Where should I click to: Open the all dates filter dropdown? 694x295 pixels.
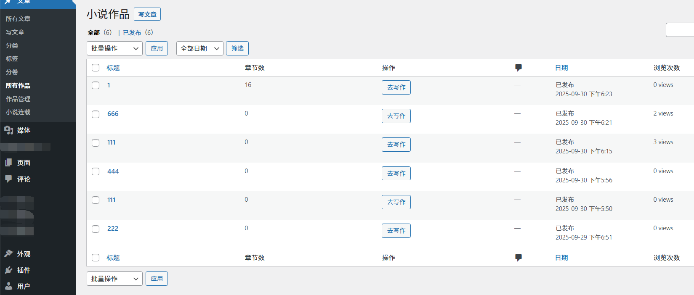point(199,48)
